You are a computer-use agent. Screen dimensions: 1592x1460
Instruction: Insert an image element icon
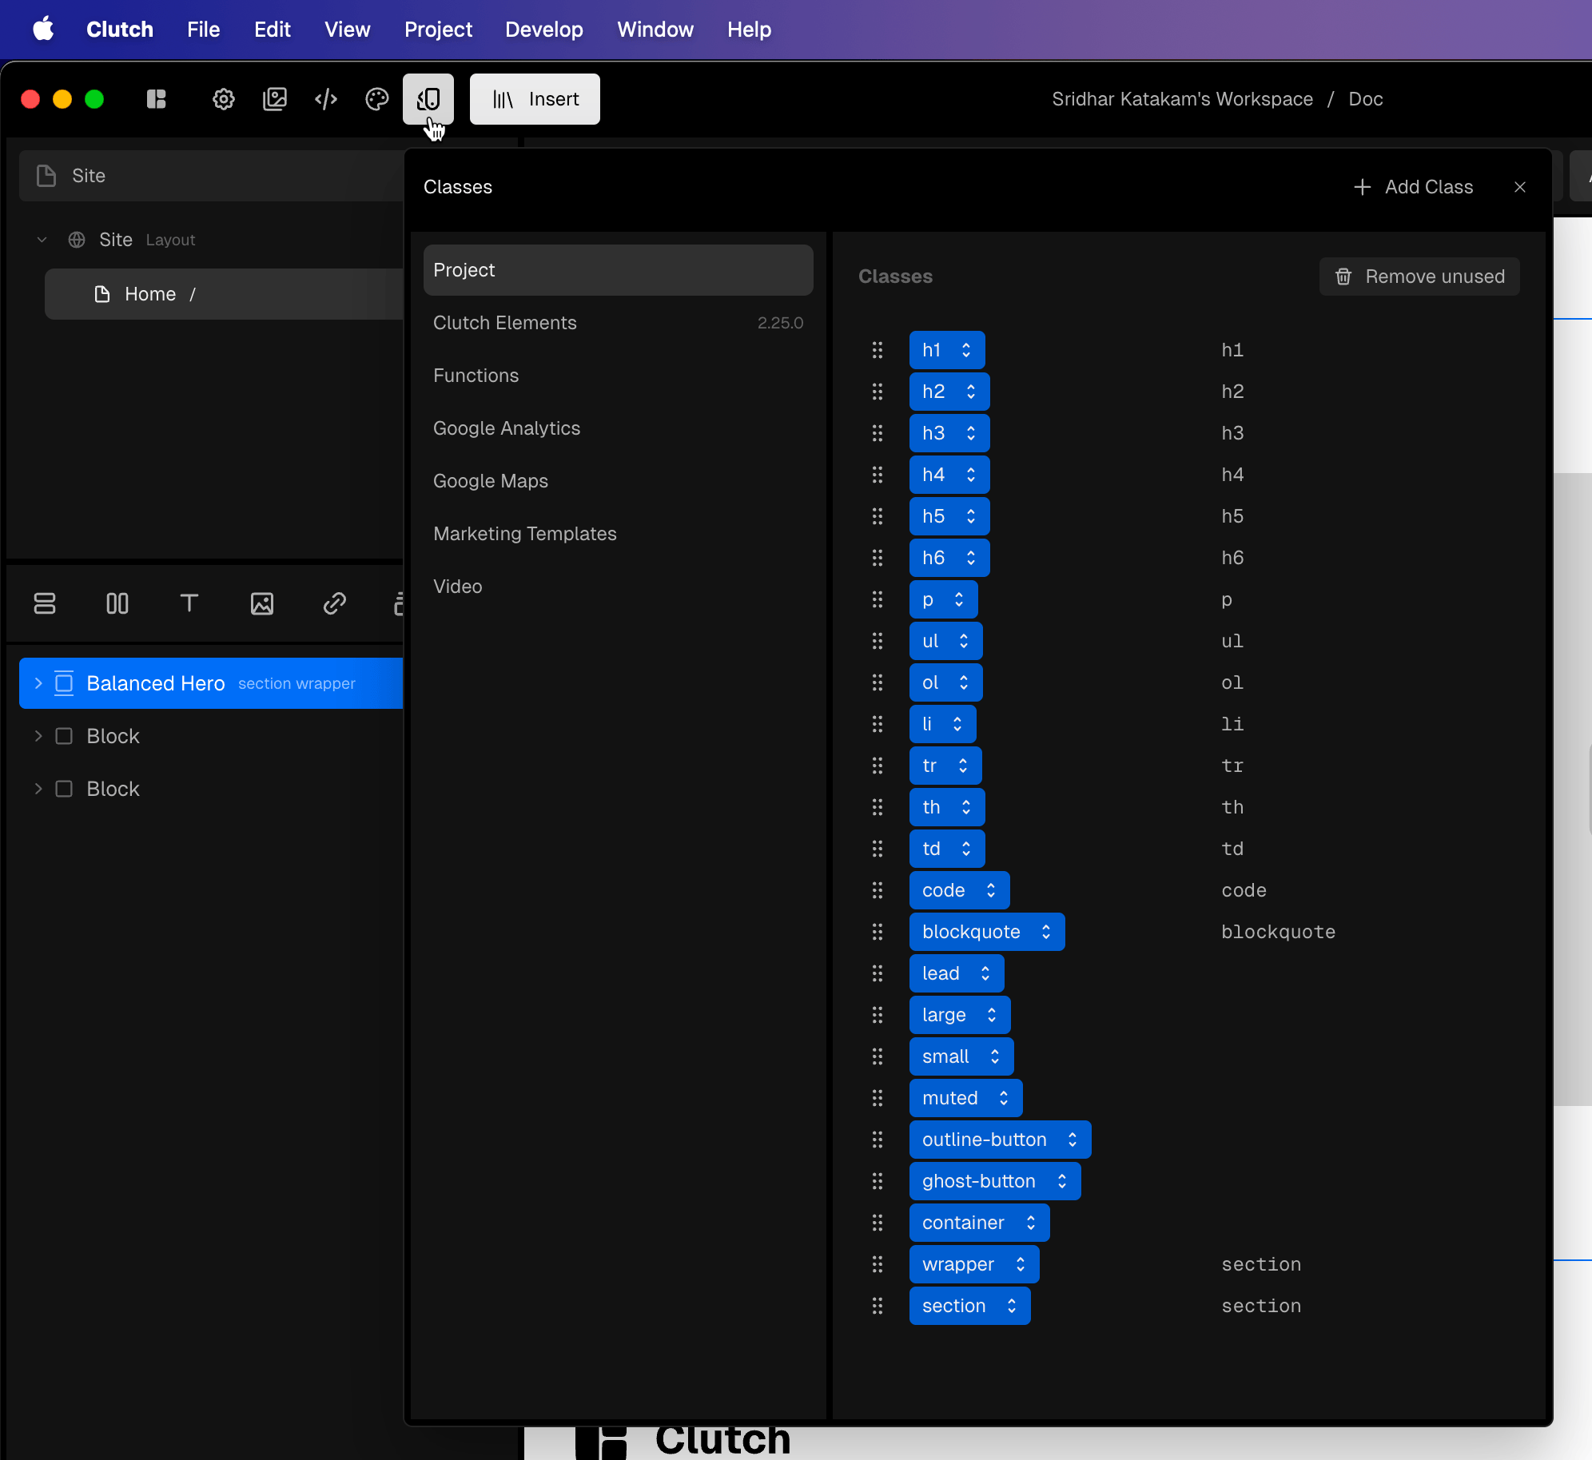[262, 603]
